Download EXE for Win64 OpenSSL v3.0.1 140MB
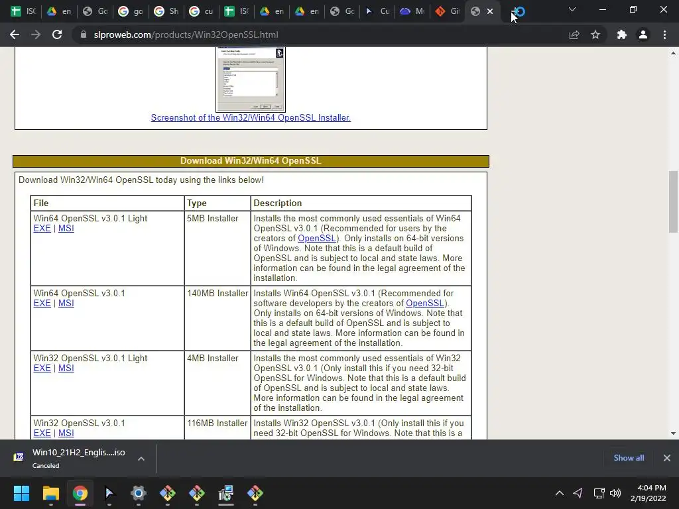Image resolution: width=679 pixels, height=509 pixels. (x=42, y=304)
